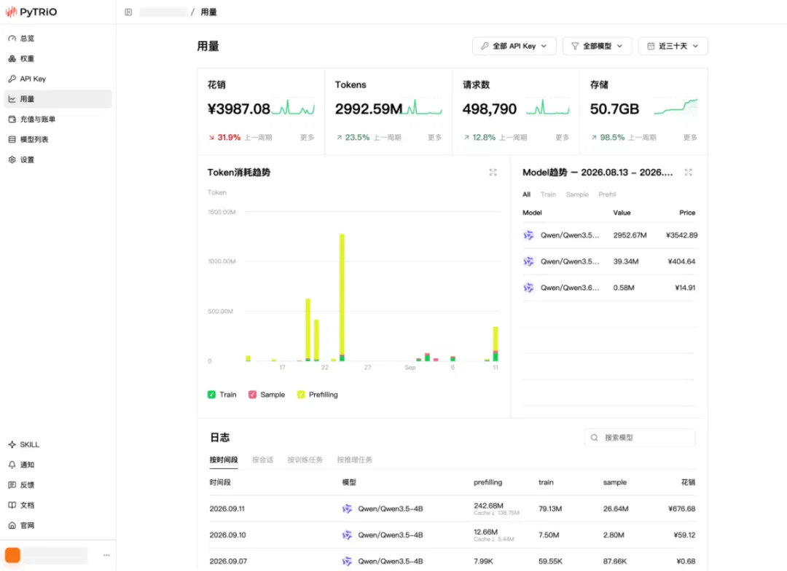Open SKILL section in sidebar
787x571 pixels.
(58, 444)
